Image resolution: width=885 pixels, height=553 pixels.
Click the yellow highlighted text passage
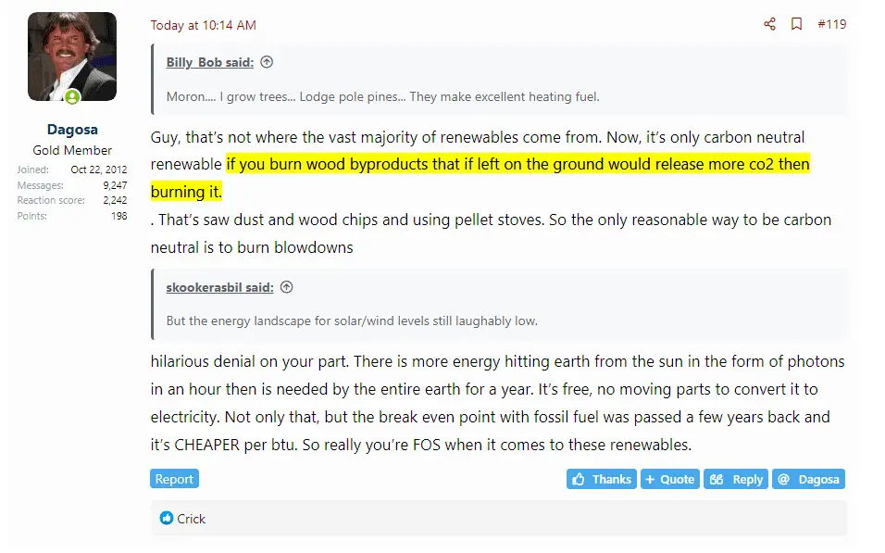[x=518, y=165]
